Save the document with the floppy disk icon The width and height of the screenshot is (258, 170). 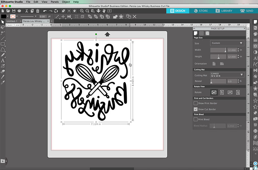pyautogui.click(x=14, y=11)
